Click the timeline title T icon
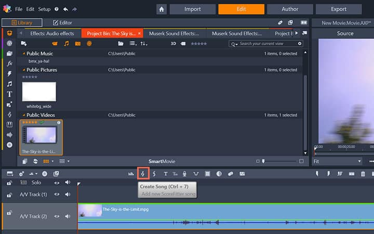The image size is (374, 234). (x=166, y=174)
